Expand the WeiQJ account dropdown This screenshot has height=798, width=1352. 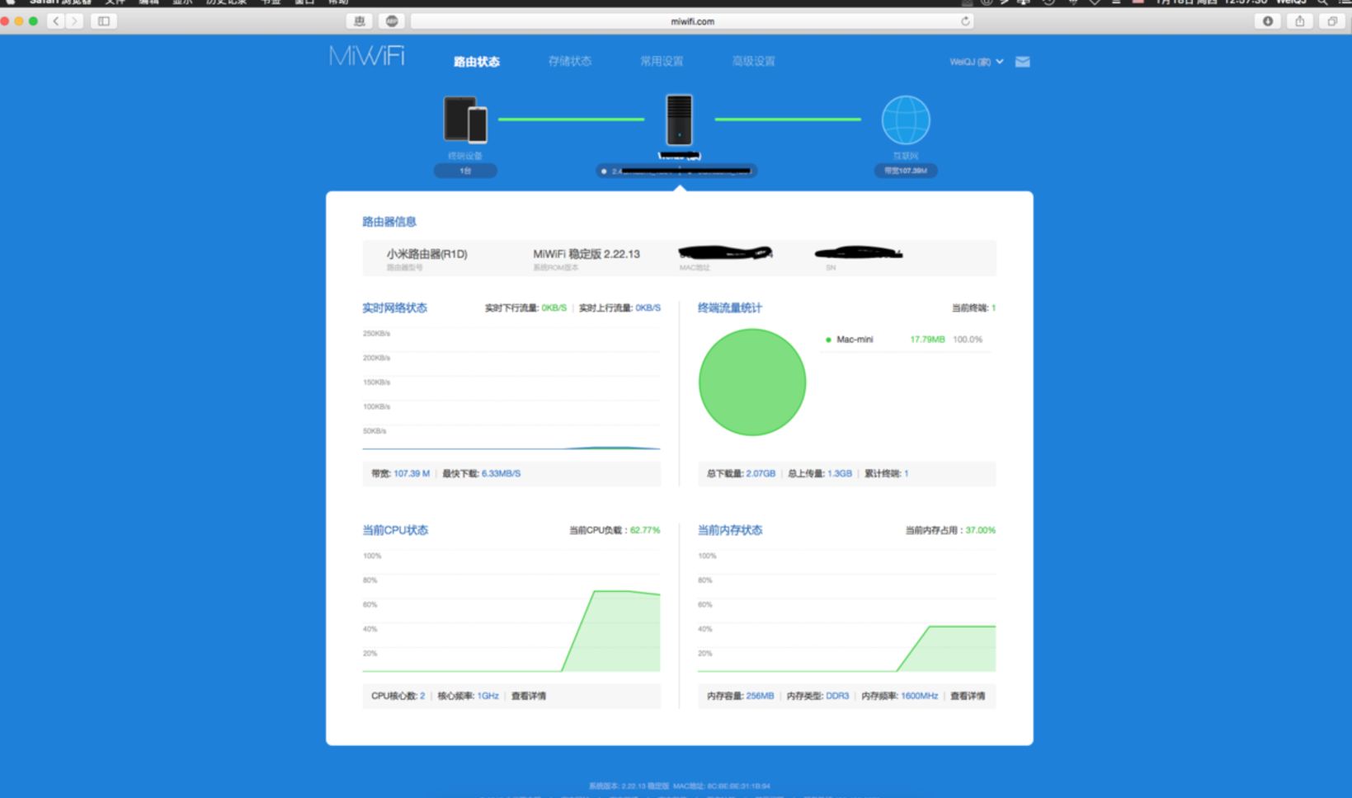977,62
